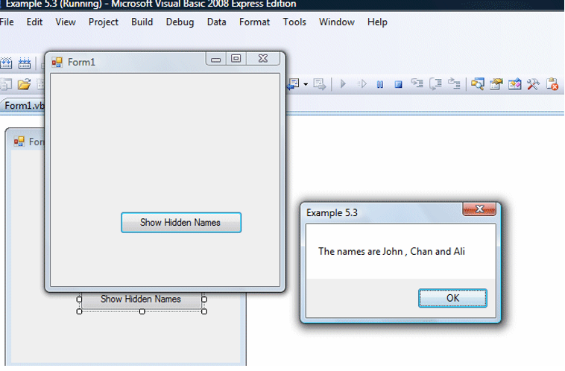Maximize the running Form1 window

236,59
